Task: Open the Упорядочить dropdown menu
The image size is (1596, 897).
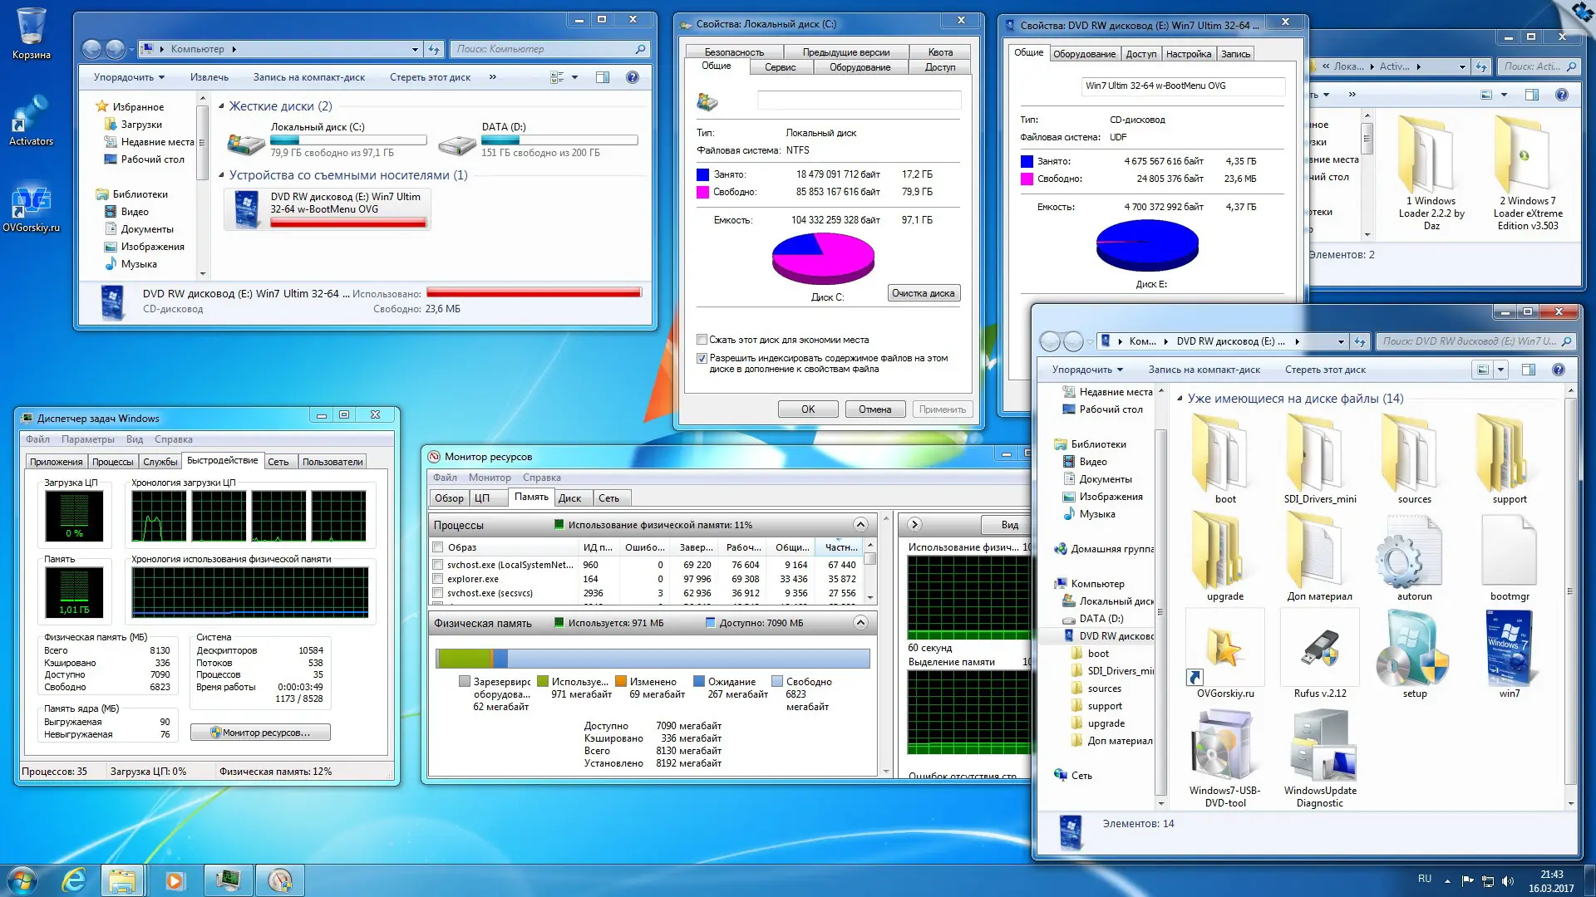Action: point(129,77)
